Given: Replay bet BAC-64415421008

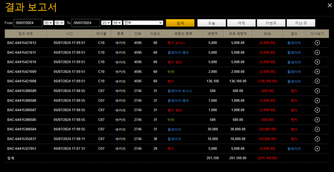Looking at the screenshot, I should [x=317, y=81].
